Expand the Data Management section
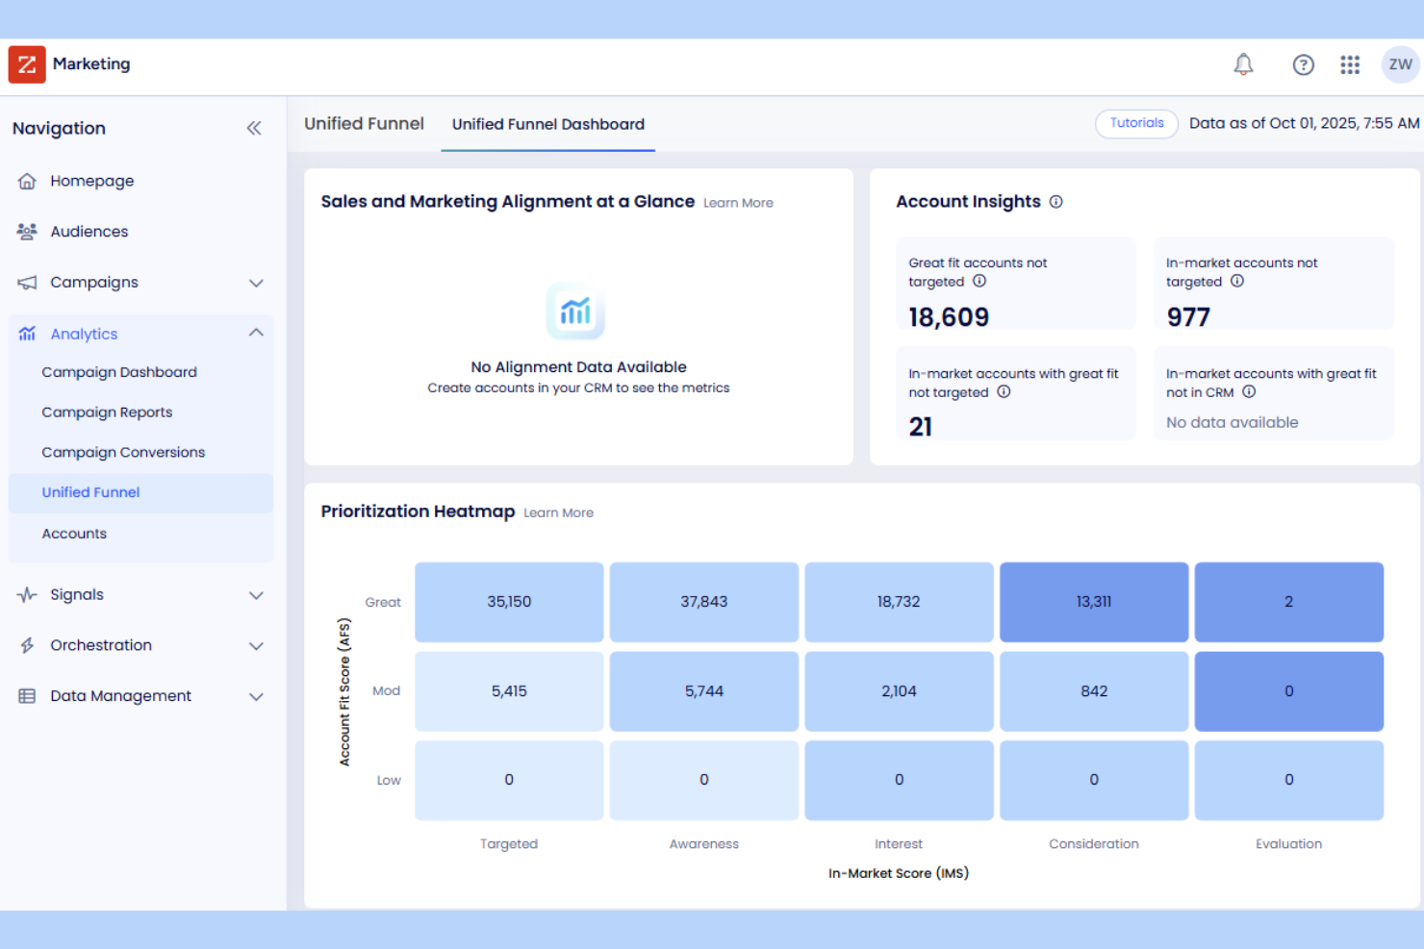1424x949 pixels. 256,696
